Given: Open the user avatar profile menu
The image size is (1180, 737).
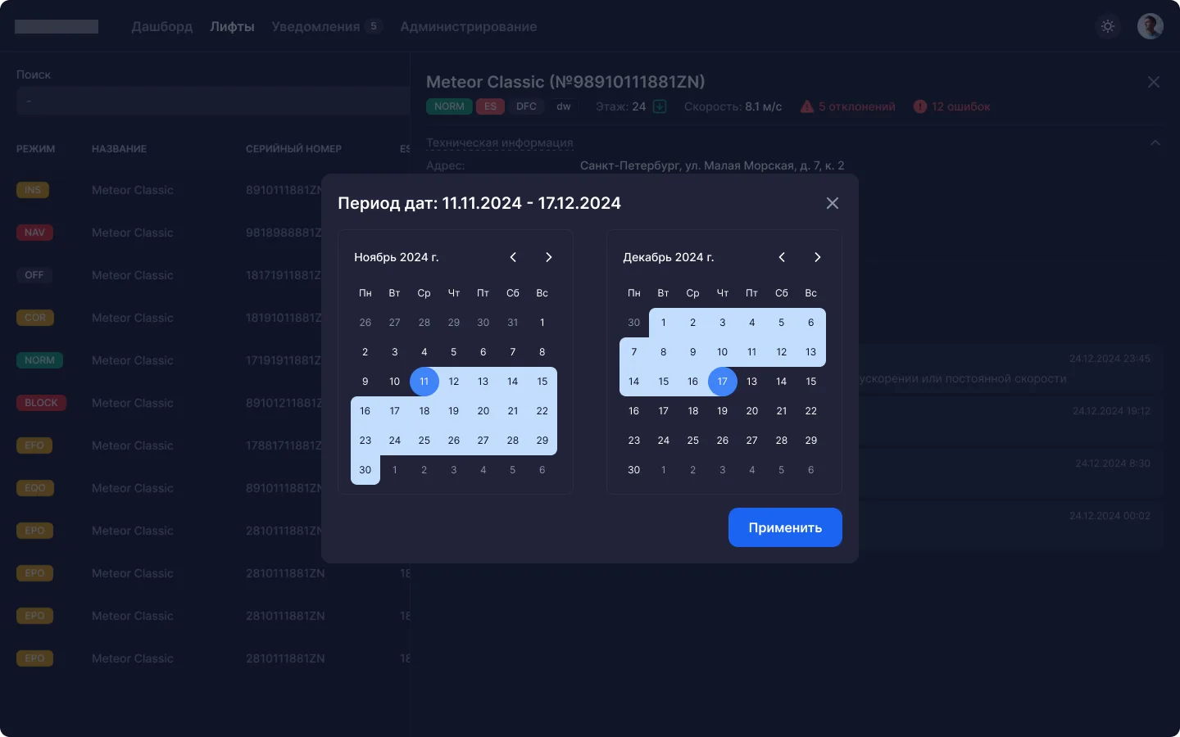Looking at the screenshot, I should [1150, 26].
